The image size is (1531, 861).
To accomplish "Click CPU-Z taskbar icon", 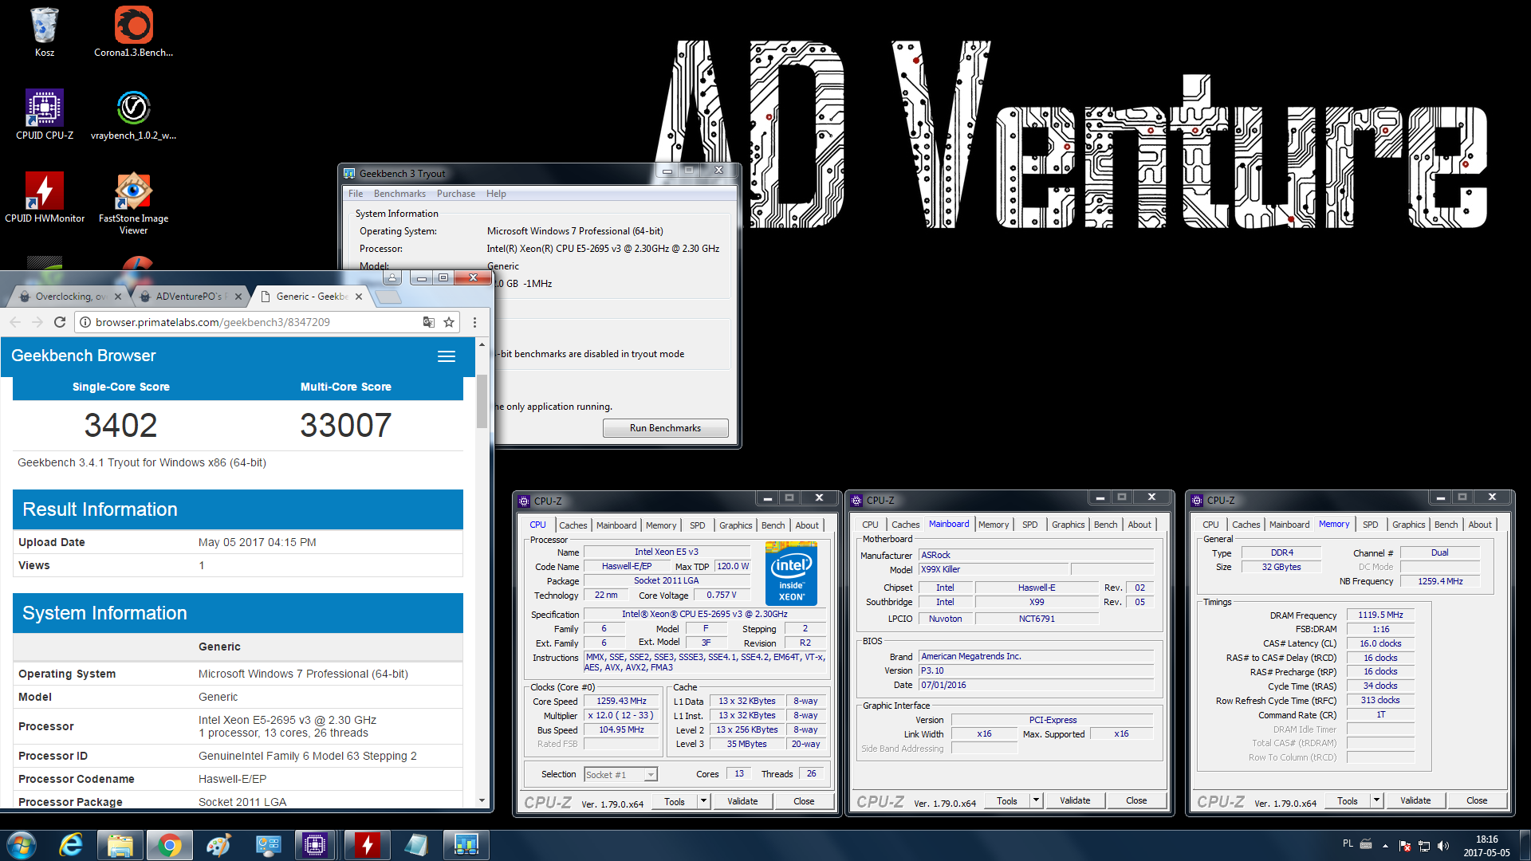I will 315,845.
